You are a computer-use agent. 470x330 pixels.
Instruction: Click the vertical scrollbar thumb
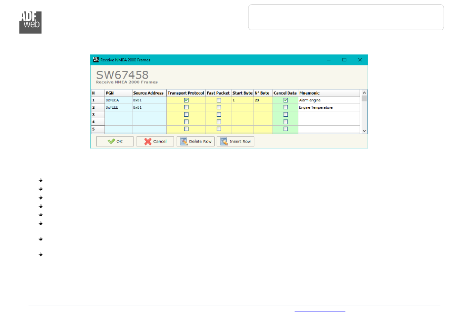364,98
